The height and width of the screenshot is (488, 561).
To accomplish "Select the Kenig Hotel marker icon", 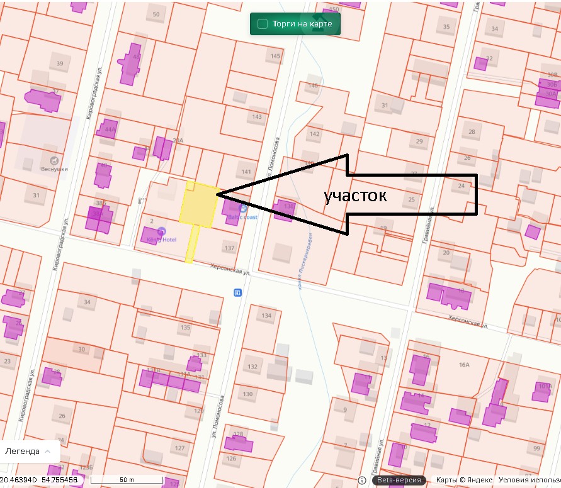I will [161, 231].
